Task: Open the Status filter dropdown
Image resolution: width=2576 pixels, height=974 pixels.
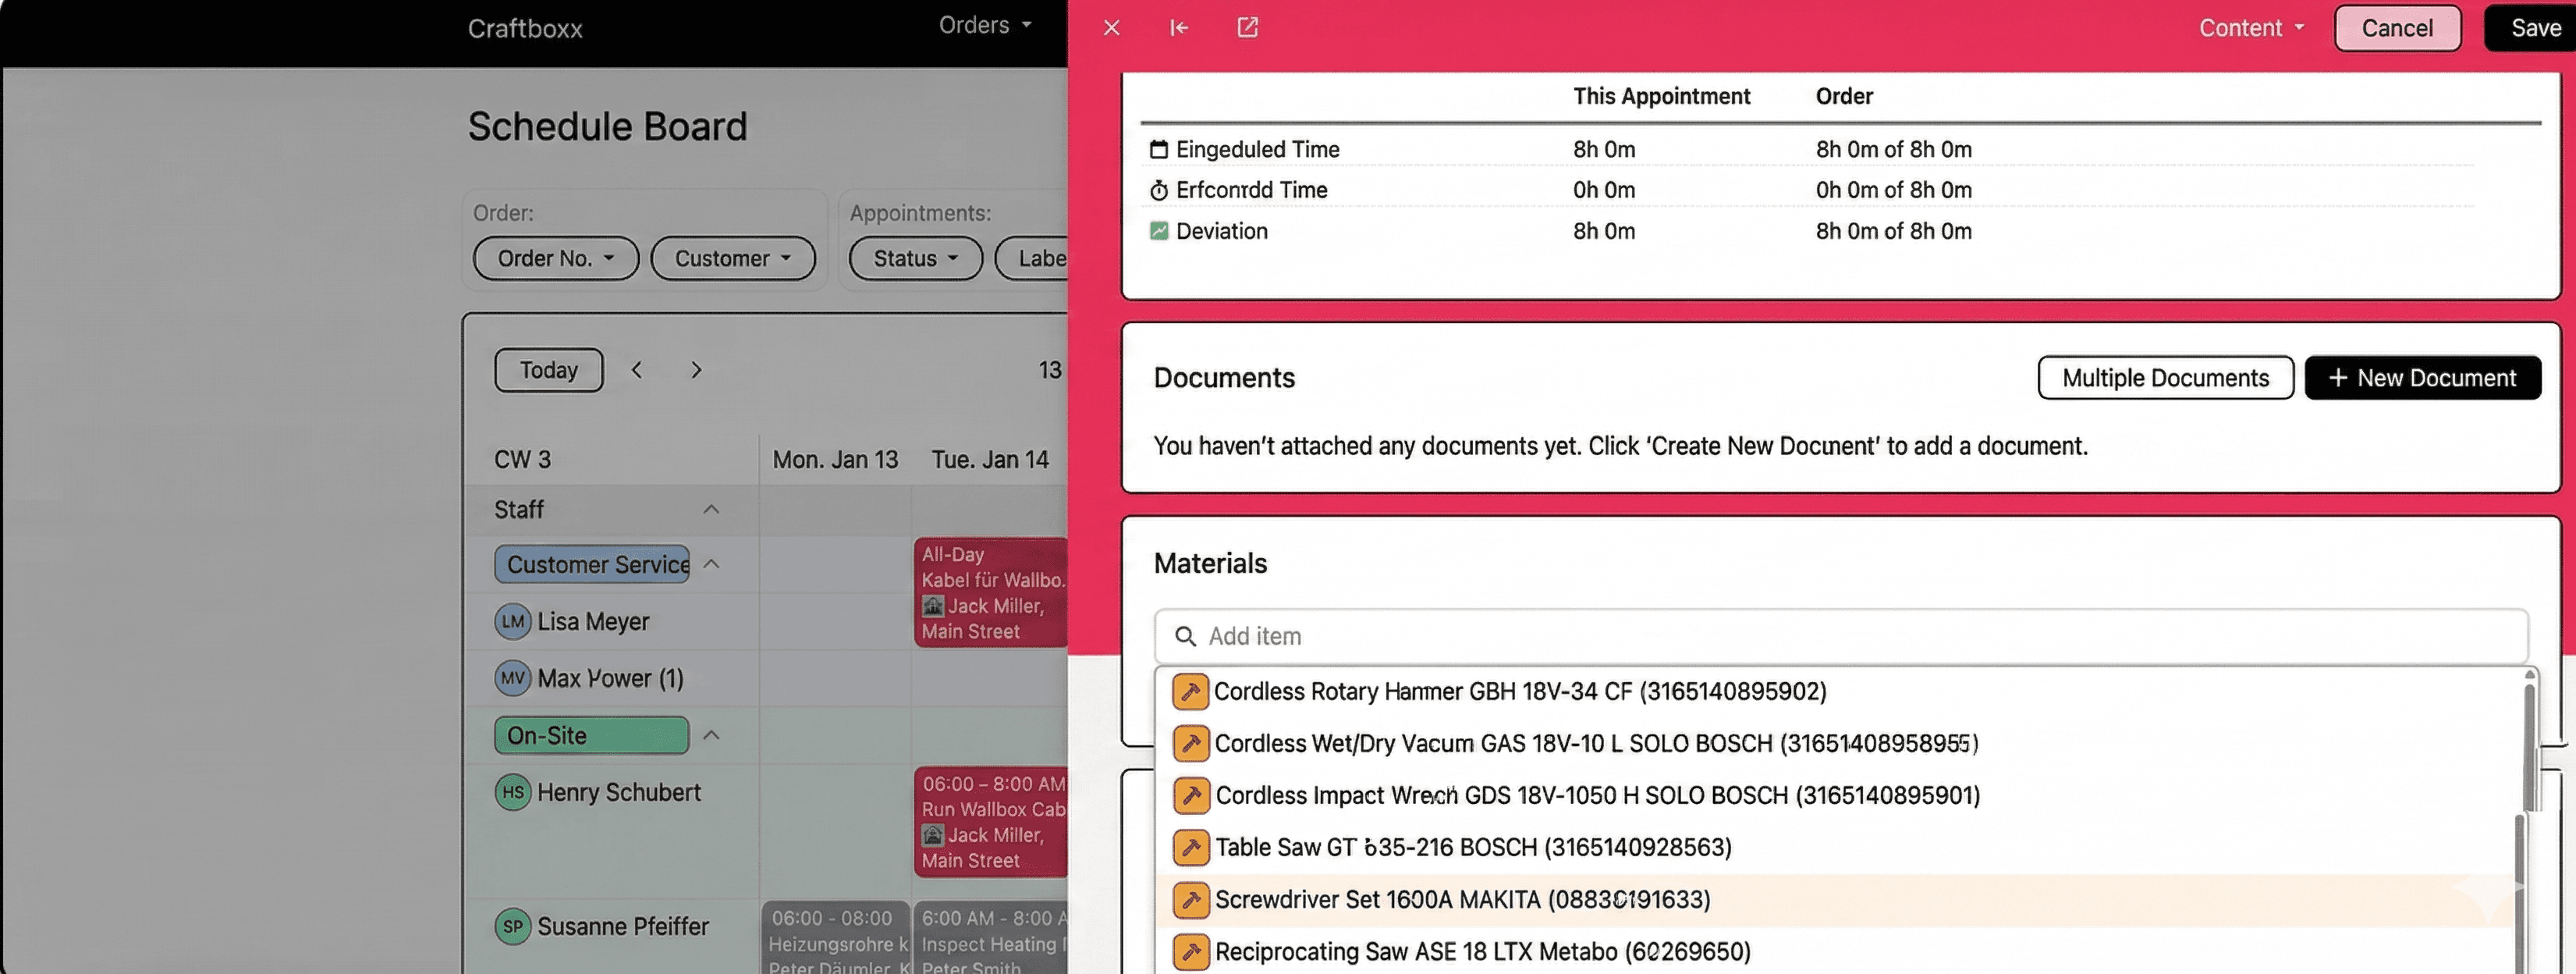Action: pyautogui.click(x=915, y=259)
